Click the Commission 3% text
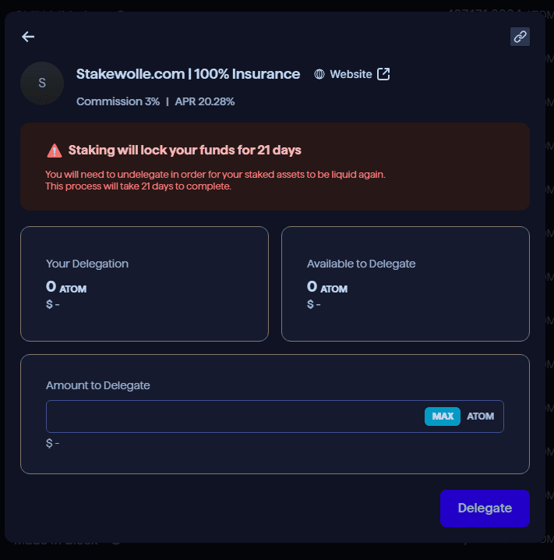Image resolution: width=554 pixels, height=560 pixels. pos(118,101)
